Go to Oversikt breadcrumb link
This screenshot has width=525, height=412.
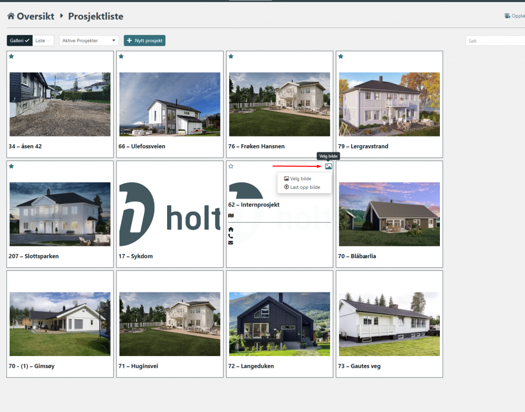pos(35,16)
